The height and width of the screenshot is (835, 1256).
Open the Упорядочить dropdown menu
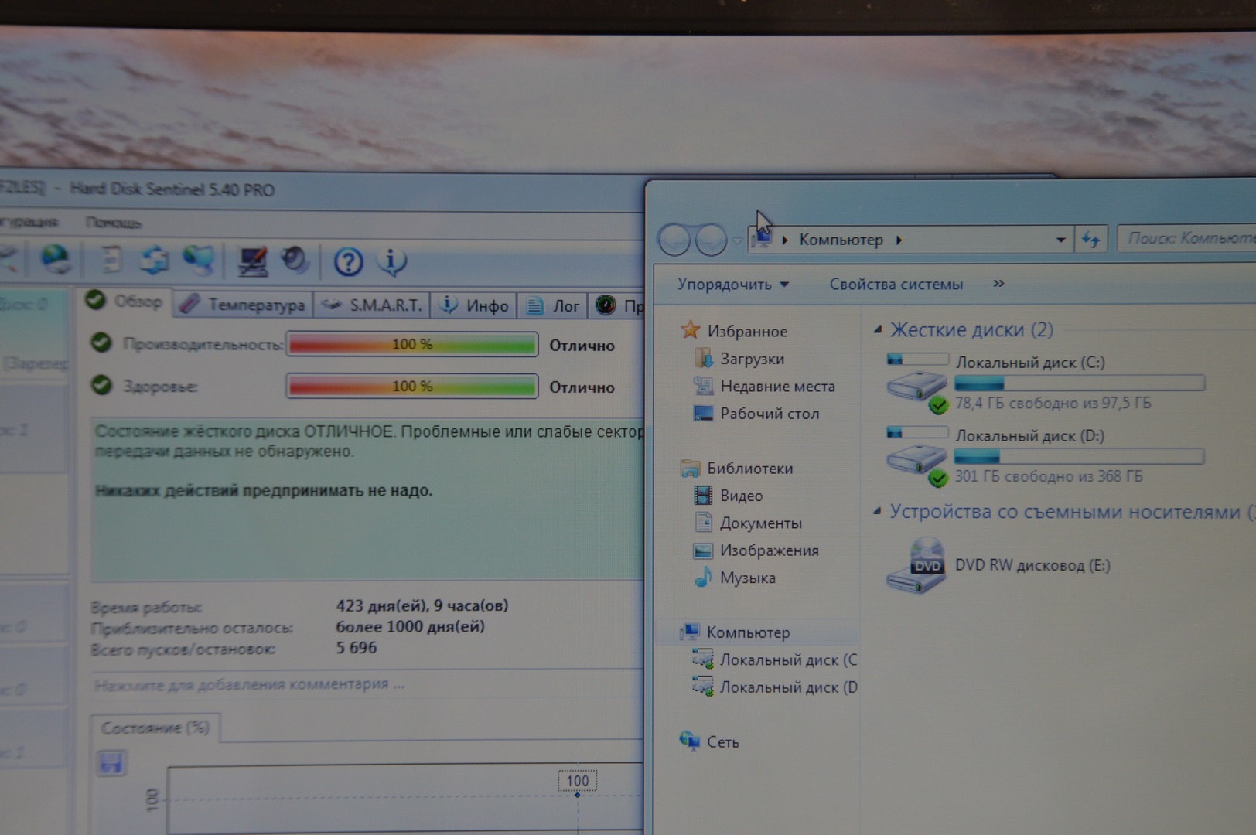point(732,285)
